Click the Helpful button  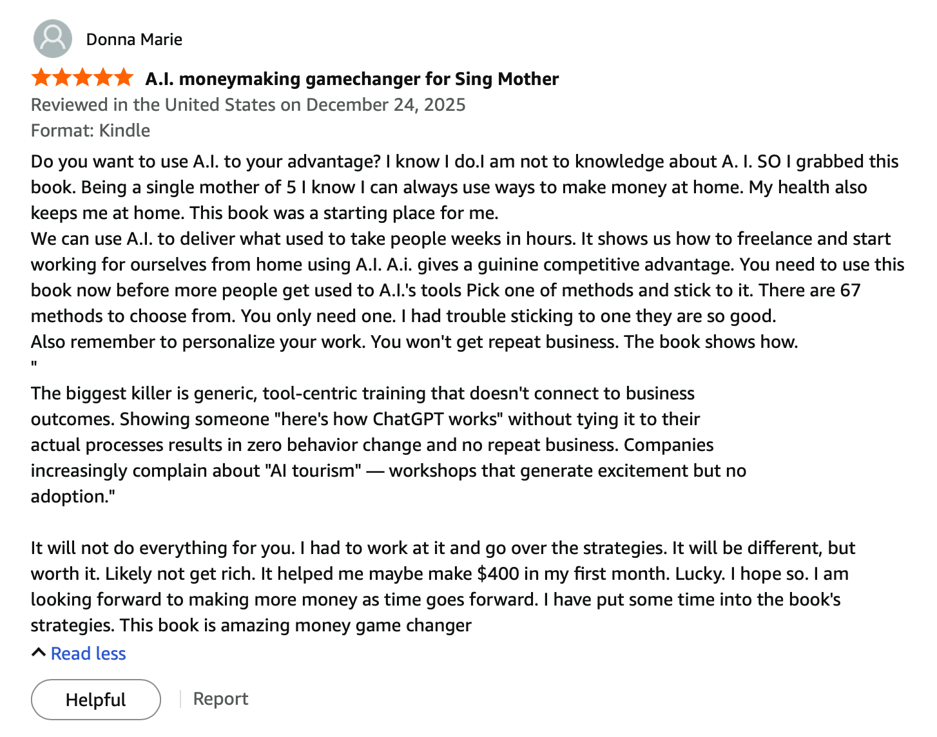(95, 700)
